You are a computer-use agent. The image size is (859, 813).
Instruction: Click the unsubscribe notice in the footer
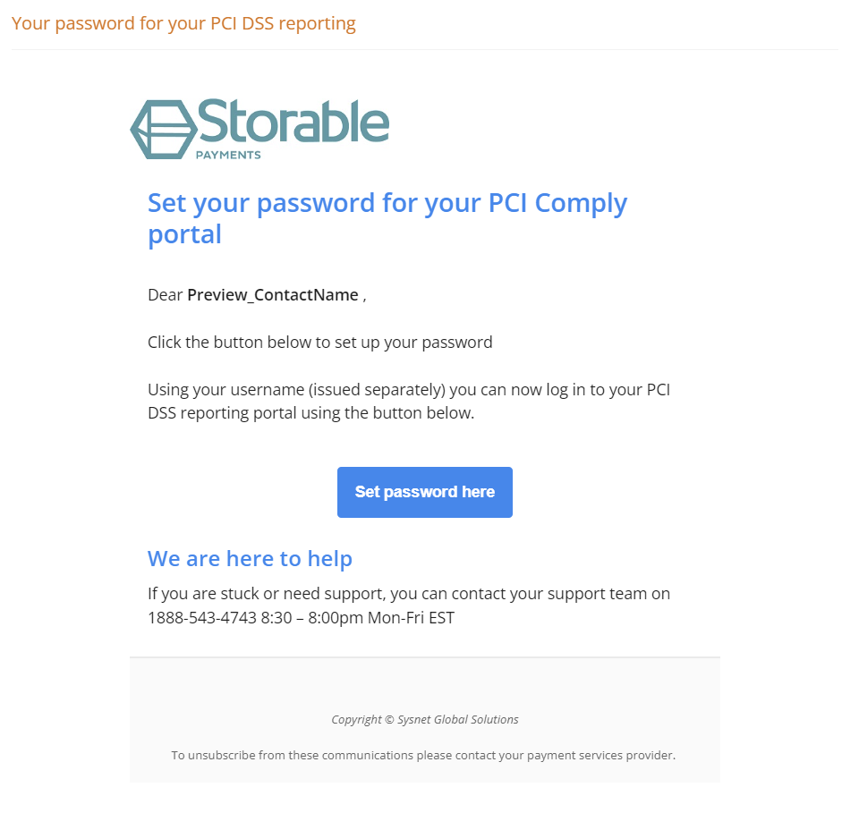(x=423, y=755)
